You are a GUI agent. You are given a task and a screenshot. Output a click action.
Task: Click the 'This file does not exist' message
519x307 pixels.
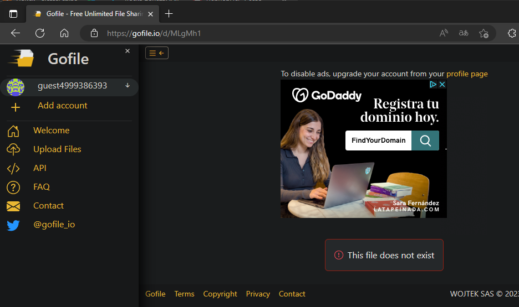390,256
